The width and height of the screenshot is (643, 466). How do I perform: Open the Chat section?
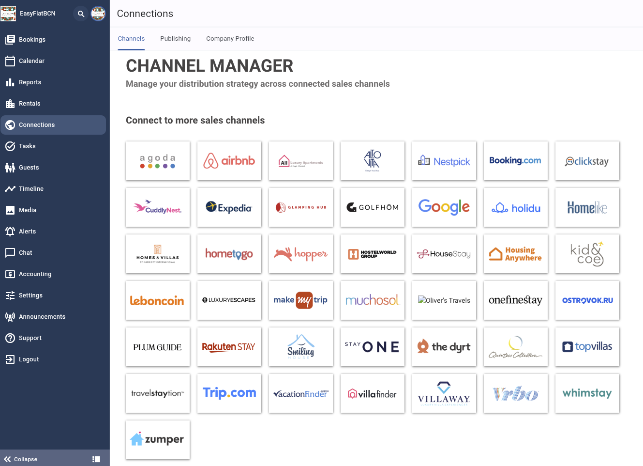point(53,253)
